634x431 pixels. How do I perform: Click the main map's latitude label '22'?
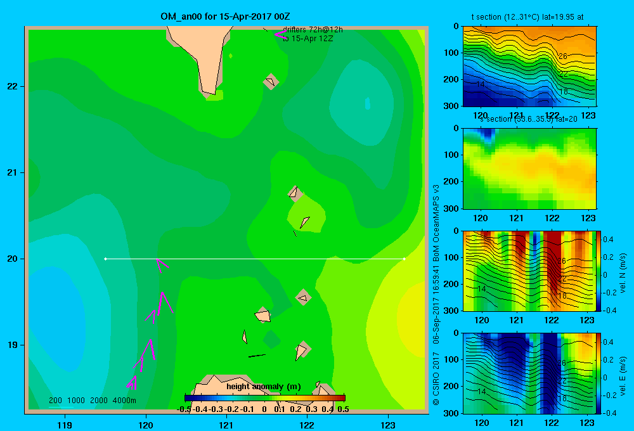(13, 86)
